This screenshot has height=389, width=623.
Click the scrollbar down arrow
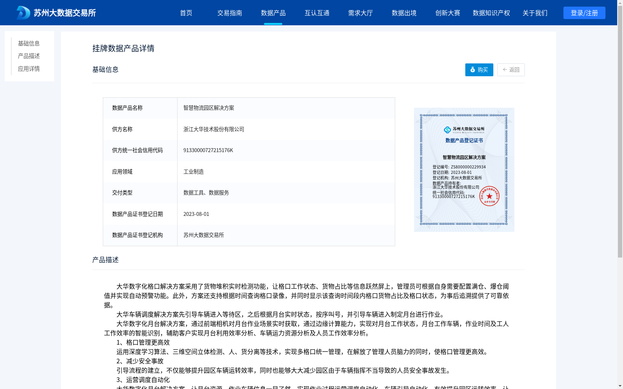(x=620, y=386)
